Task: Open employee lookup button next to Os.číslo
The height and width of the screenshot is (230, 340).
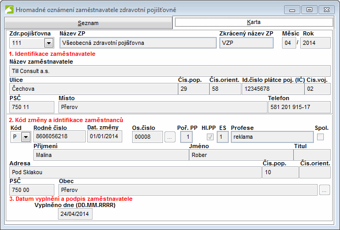Action: (170, 137)
